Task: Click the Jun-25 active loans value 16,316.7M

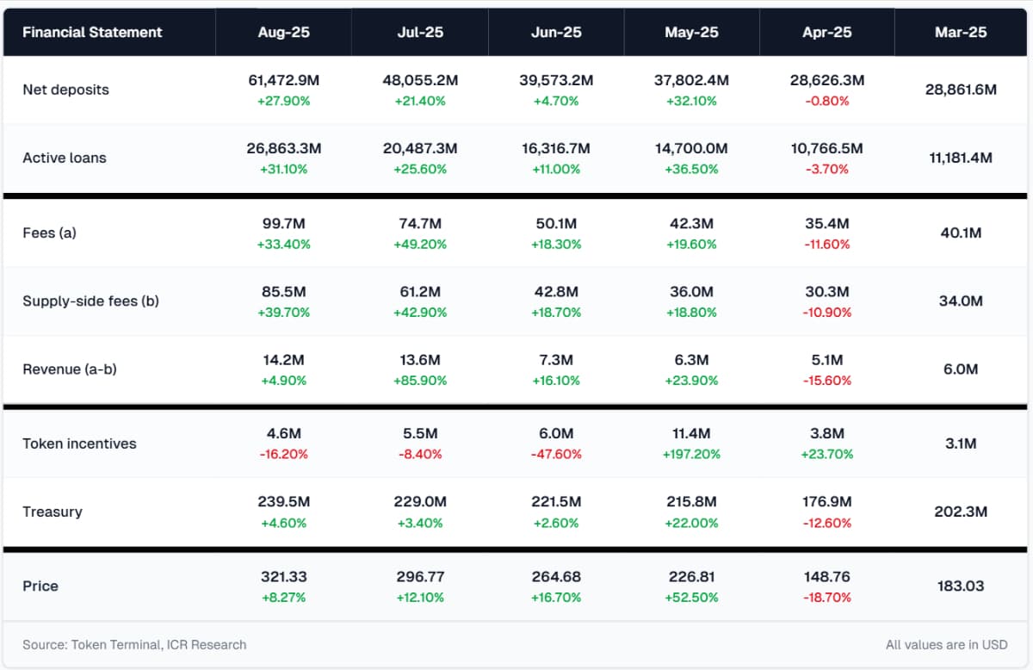Action: [555, 148]
